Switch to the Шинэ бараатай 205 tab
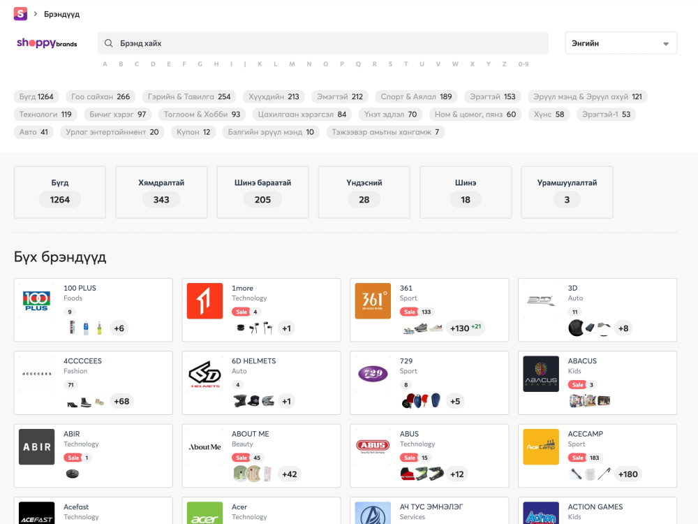This screenshot has height=524, width=698. [262, 193]
